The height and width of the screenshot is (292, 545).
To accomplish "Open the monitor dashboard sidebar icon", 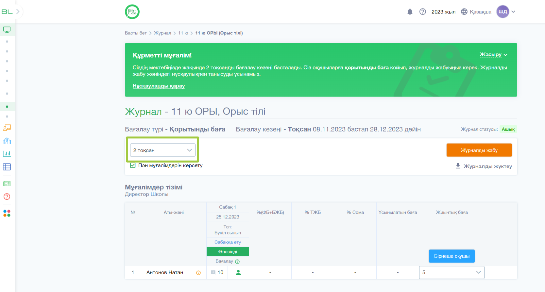I will (7, 30).
